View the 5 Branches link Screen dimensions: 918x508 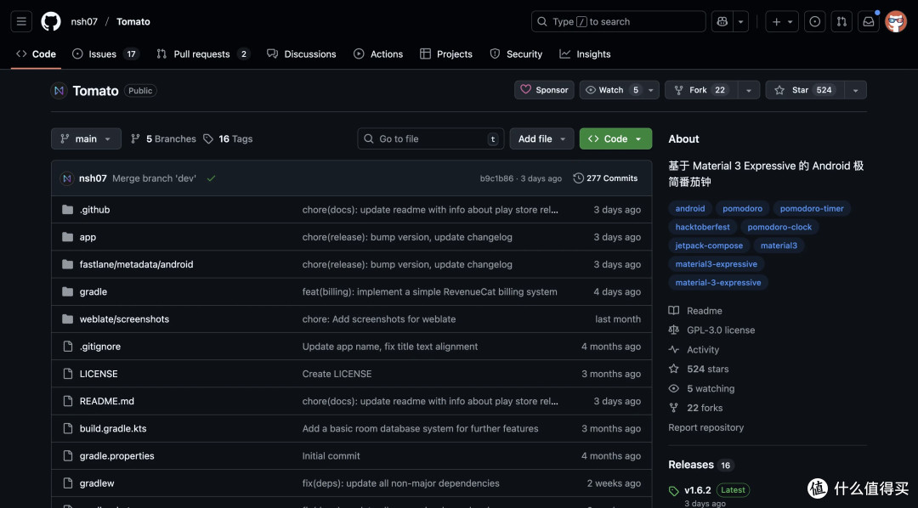point(163,138)
